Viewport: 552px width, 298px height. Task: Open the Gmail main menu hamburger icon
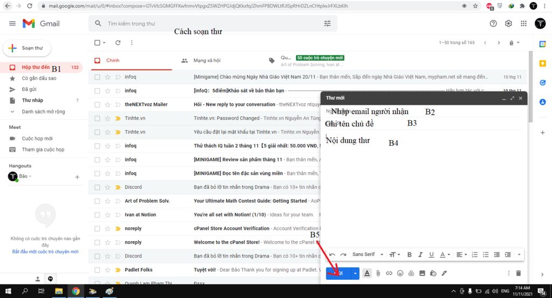[x=12, y=24]
